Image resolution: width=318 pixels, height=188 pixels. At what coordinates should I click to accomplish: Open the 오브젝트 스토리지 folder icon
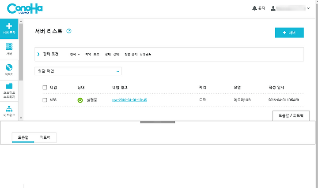(9, 86)
